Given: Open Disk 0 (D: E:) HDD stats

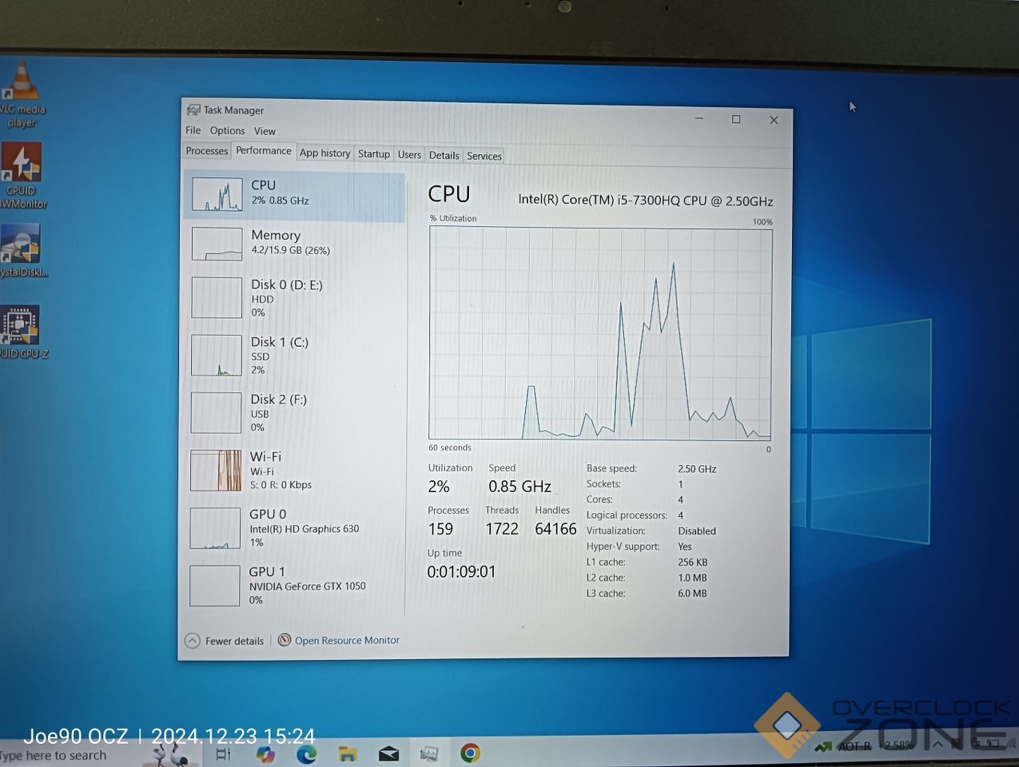Looking at the screenshot, I should (x=294, y=297).
